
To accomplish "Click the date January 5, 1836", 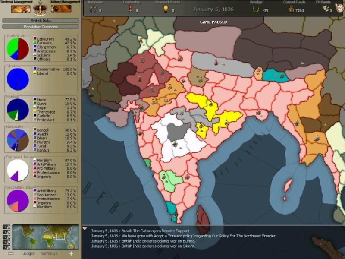I will click(x=213, y=9).
